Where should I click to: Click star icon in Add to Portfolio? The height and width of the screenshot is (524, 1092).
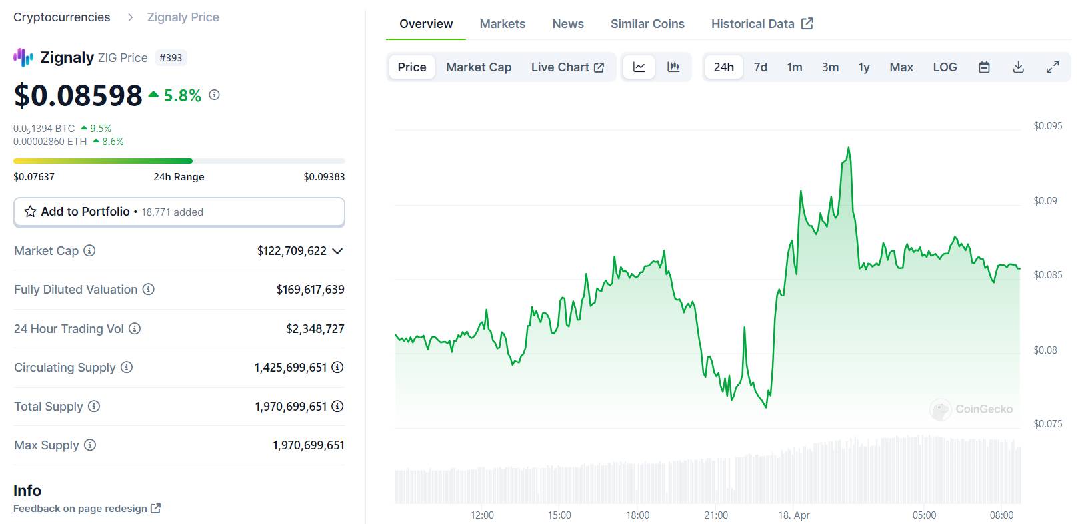pyautogui.click(x=30, y=212)
